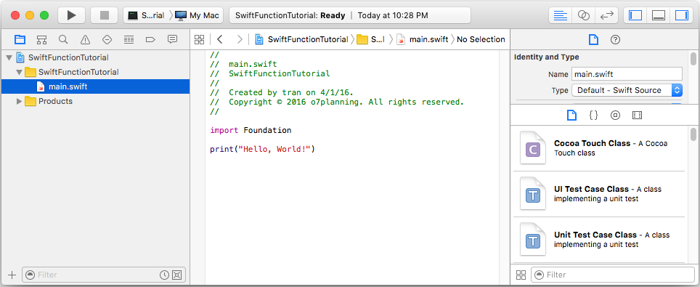Switch to the Version editor arrows icon
Viewport: 700px width, 287px height.
tap(606, 15)
